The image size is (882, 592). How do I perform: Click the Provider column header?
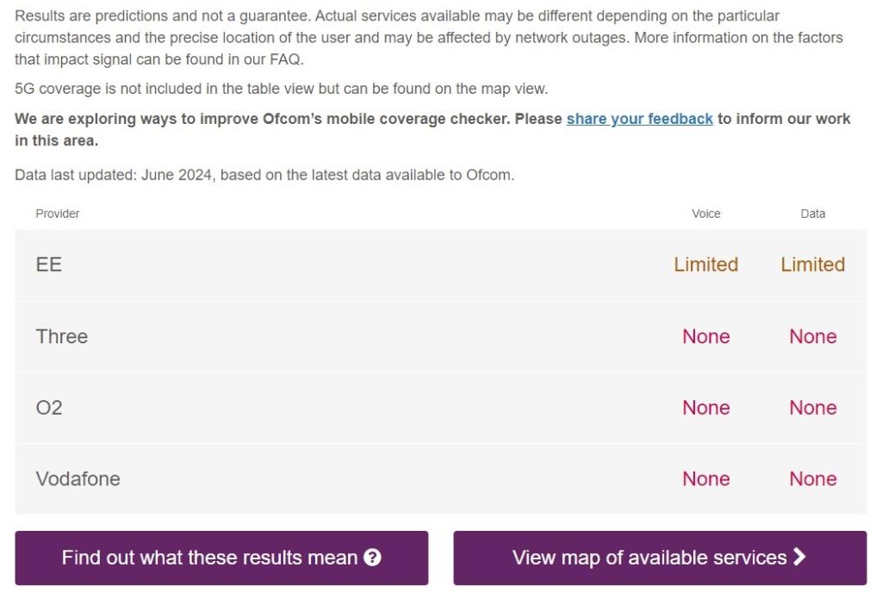click(x=58, y=213)
